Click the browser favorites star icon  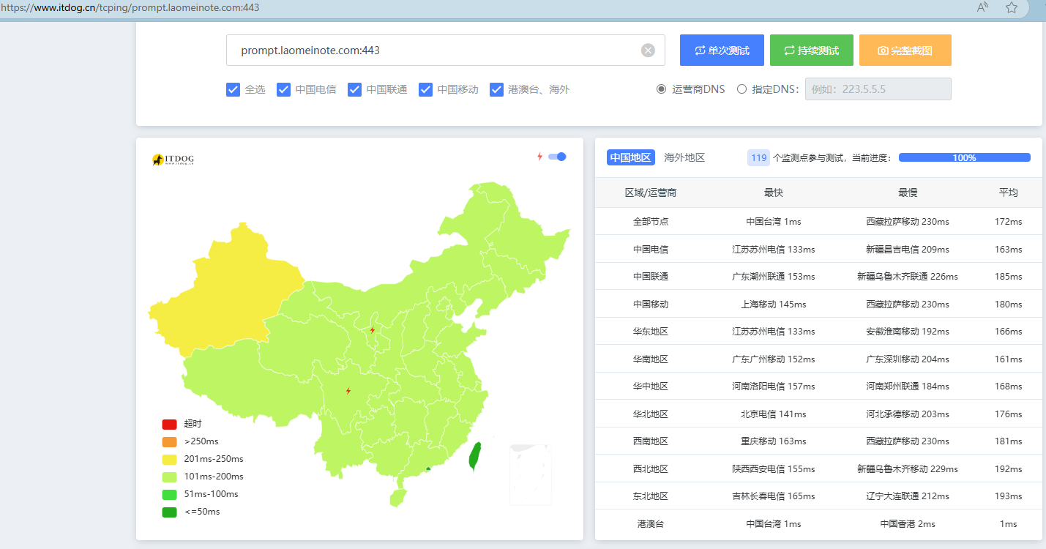1011,8
